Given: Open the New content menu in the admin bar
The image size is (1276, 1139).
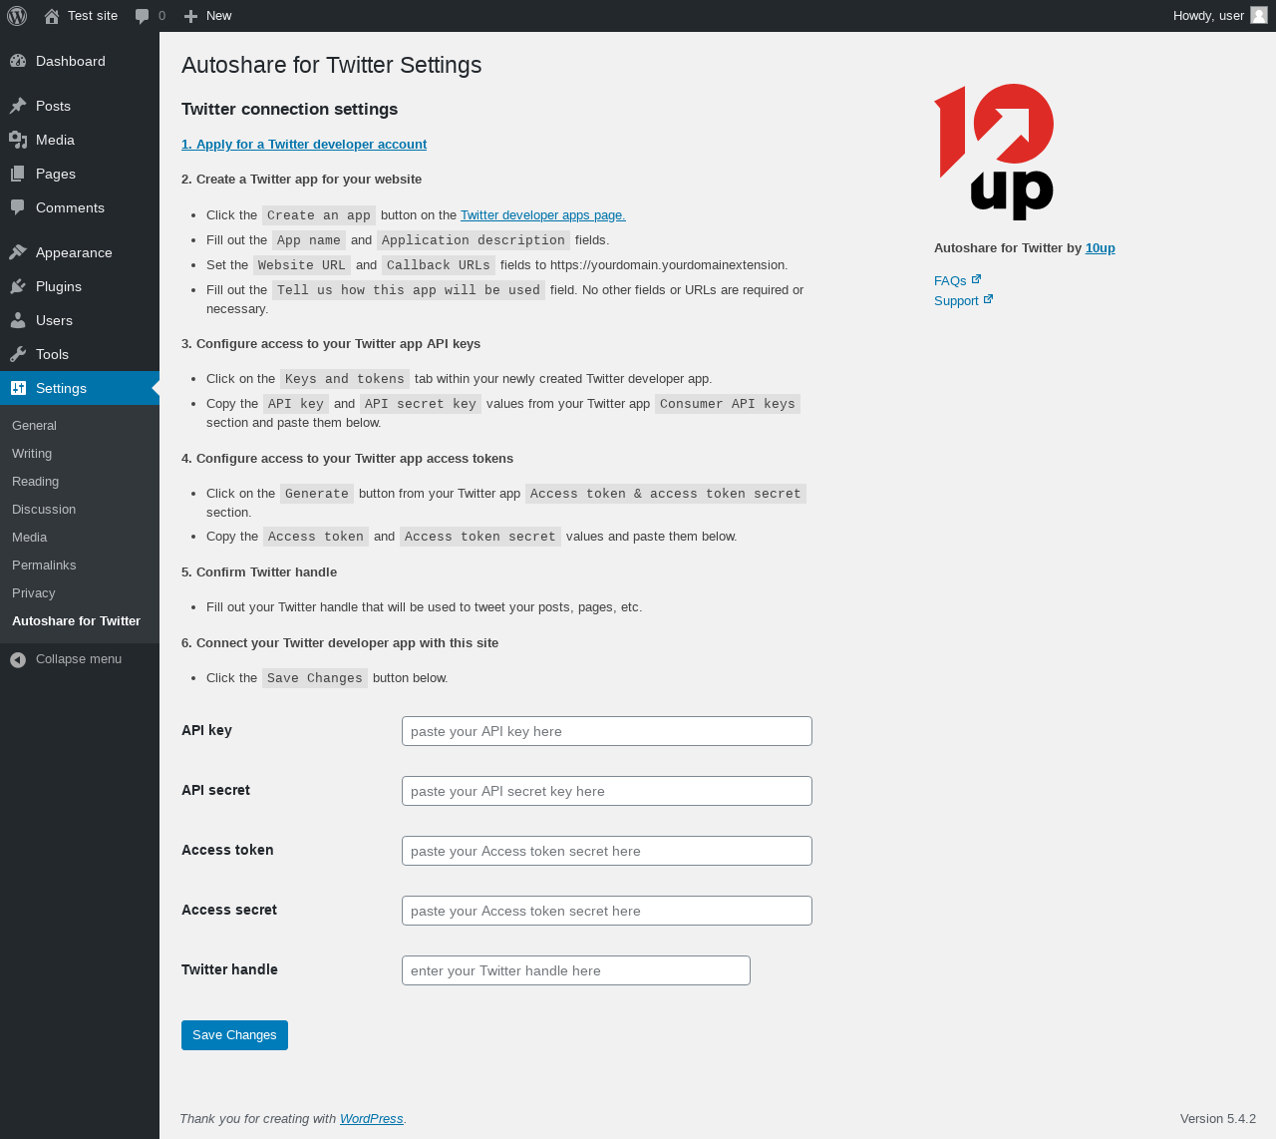Looking at the screenshot, I should click(207, 16).
